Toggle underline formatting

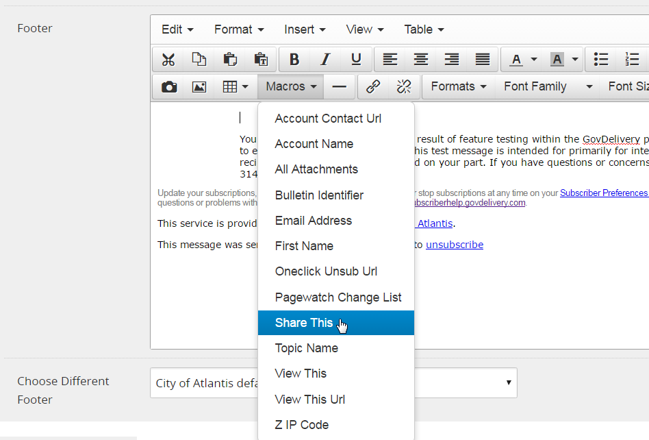[x=356, y=60]
